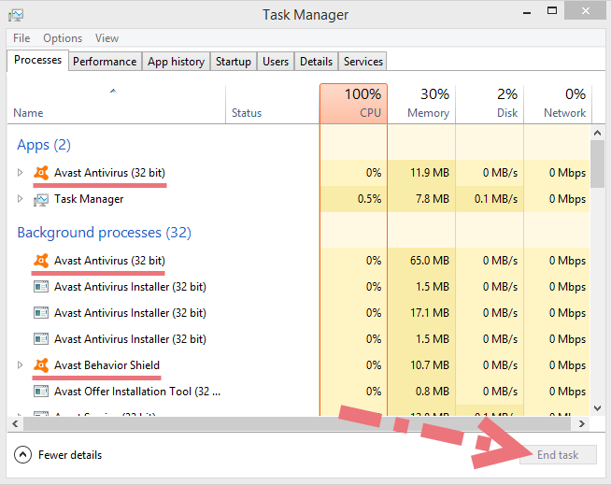Sort by the Name column header

point(116,105)
